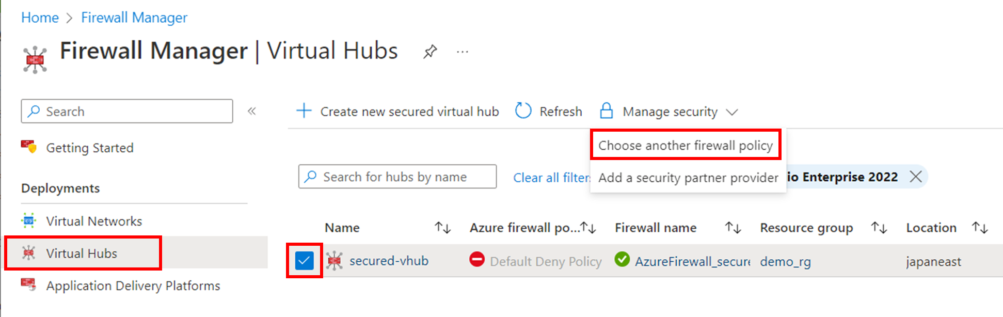
Task: Click the pin icon next to the title
Action: pos(430,52)
